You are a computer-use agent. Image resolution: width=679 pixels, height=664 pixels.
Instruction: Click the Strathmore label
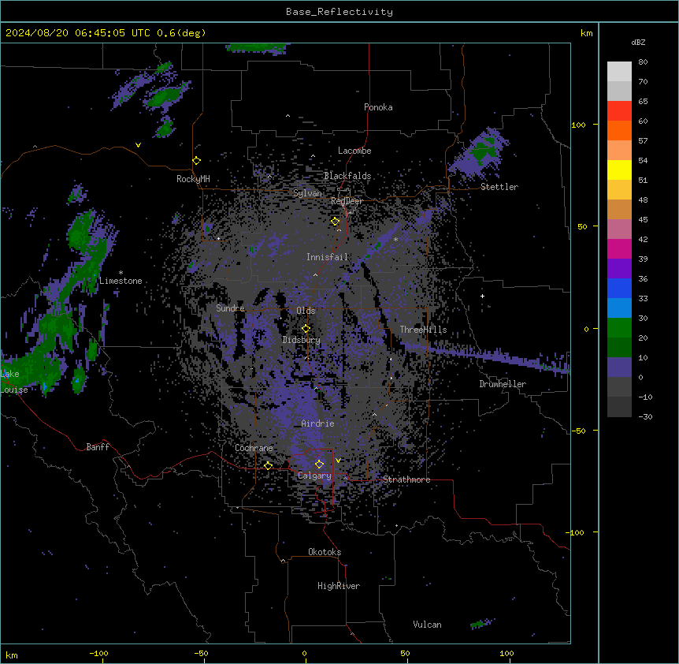coord(406,479)
